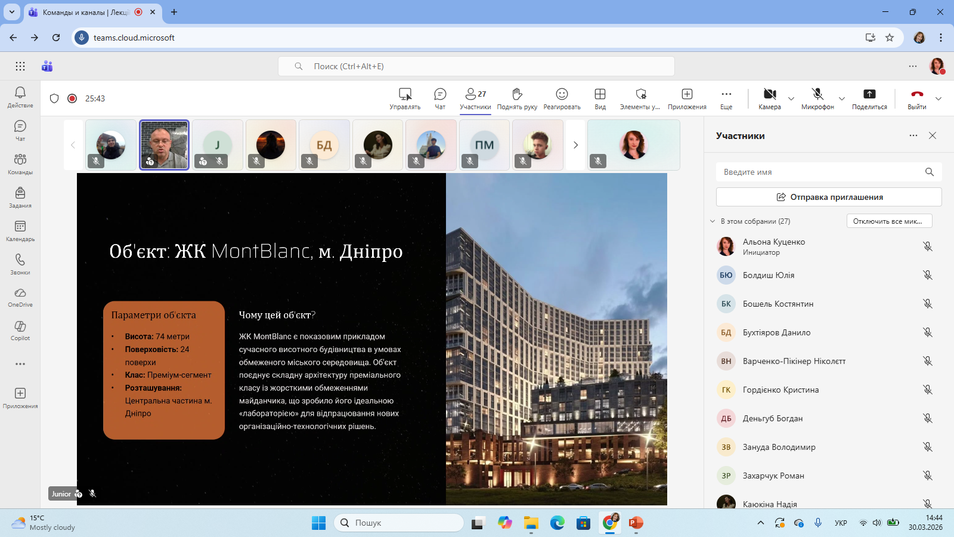Toggle the Camera (Камера) on
Image resolution: width=954 pixels, height=537 pixels.
[x=770, y=94]
